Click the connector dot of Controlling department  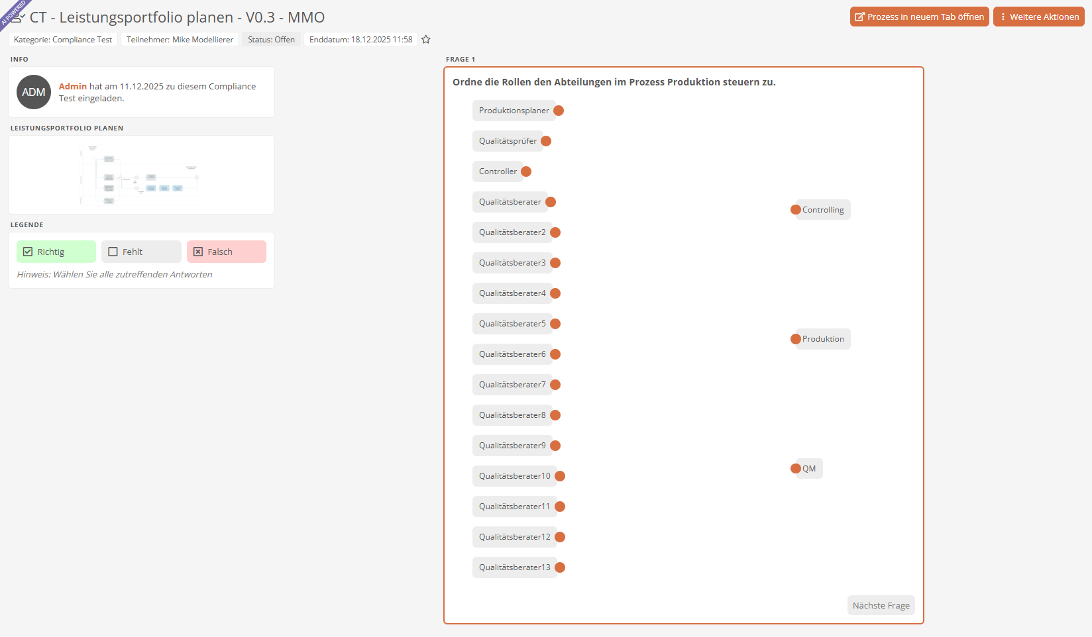click(x=796, y=210)
